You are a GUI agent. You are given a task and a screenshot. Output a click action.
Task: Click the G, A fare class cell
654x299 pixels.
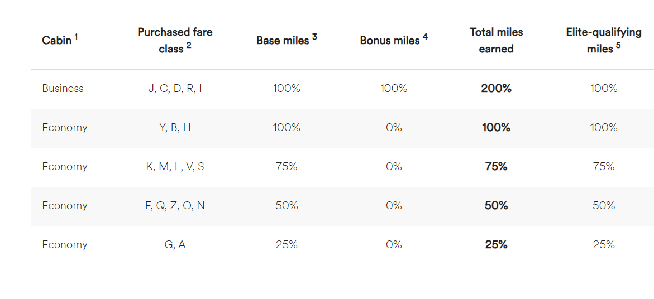coord(175,245)
